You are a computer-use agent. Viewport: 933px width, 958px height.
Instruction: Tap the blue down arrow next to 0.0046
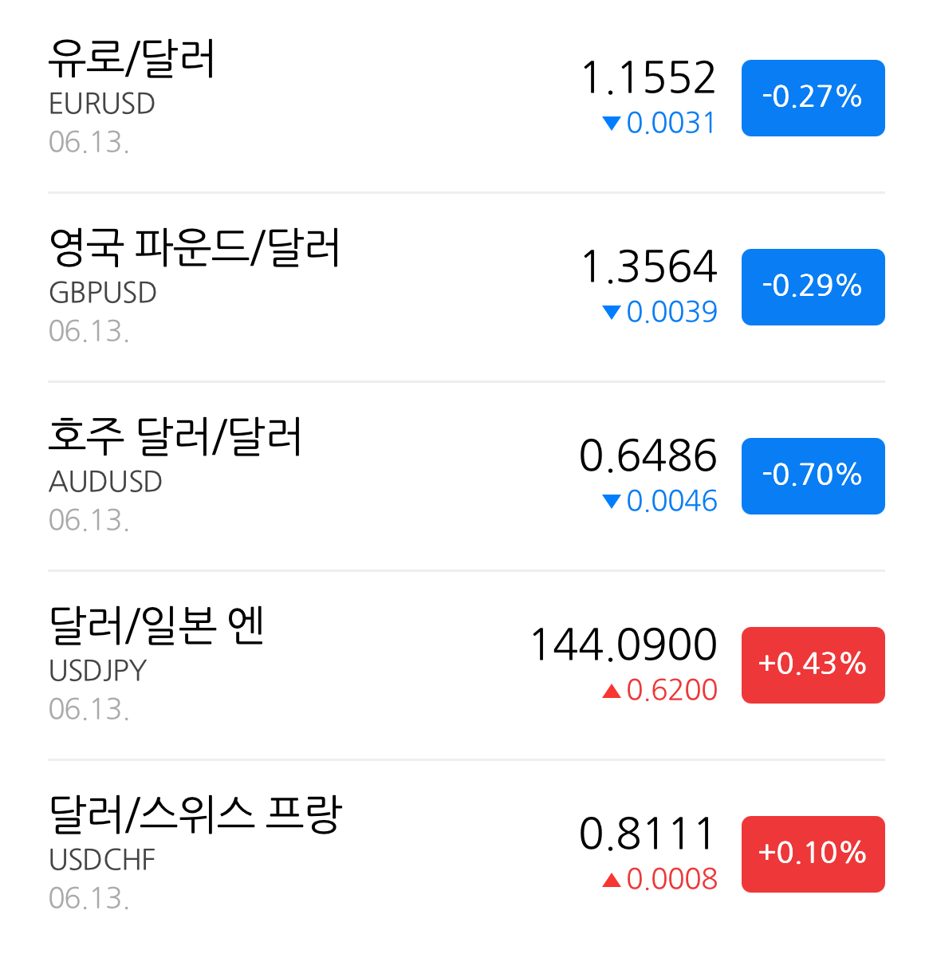[x=612, y=502]
